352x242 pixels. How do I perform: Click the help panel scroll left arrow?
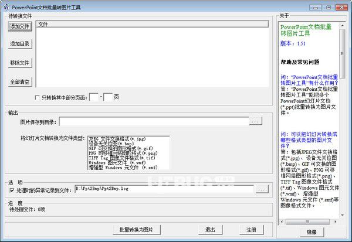[x=282, y=222]
